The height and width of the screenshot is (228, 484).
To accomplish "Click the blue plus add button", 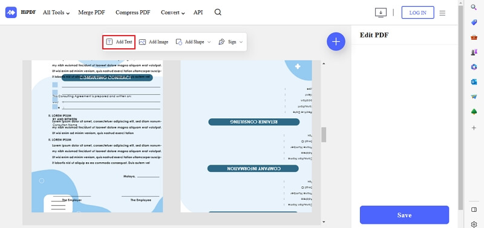I will coord(336,42).
